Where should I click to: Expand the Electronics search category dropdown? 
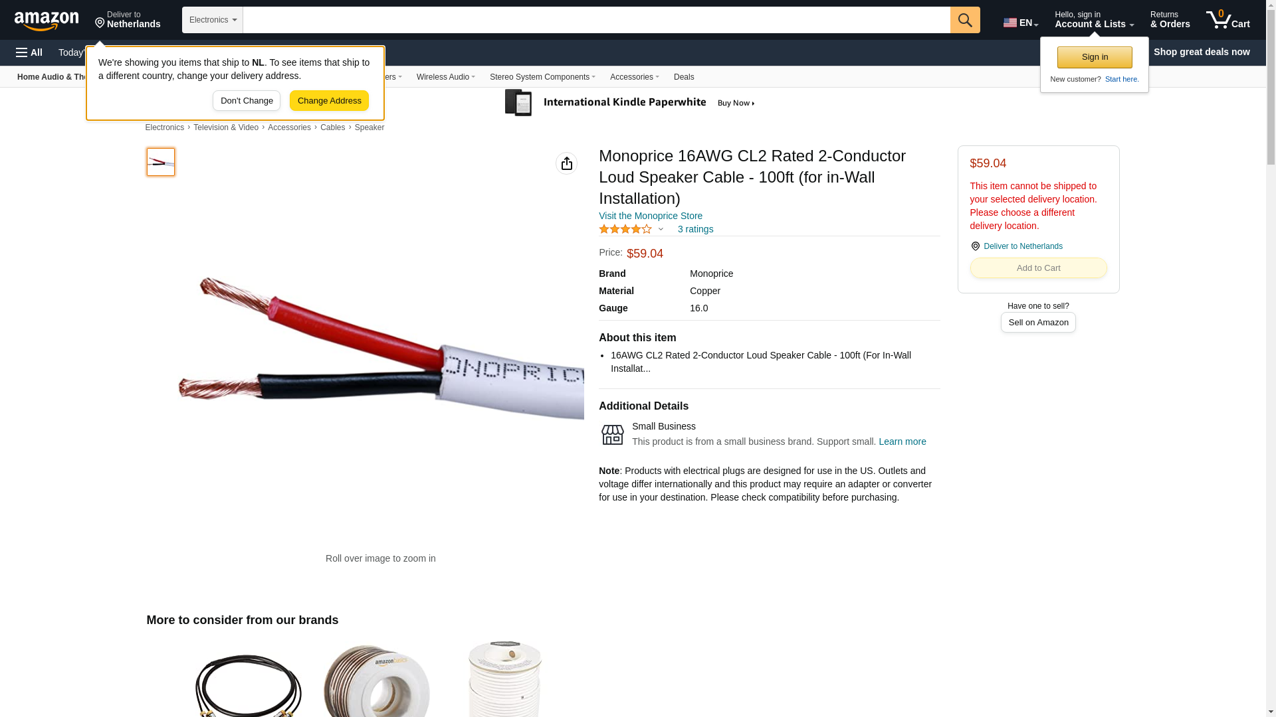click(x=213, y=20)
